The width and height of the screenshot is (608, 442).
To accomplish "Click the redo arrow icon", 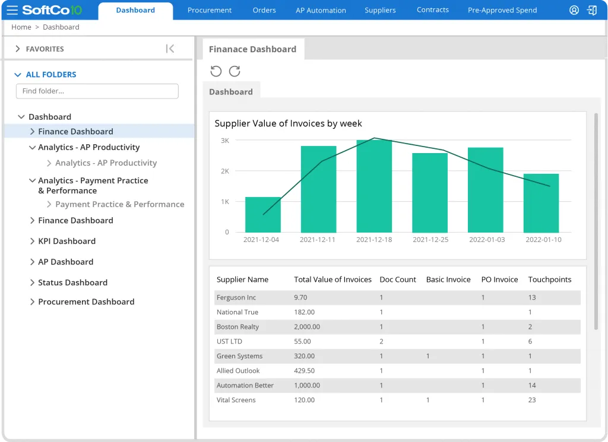I will [235, 71].
